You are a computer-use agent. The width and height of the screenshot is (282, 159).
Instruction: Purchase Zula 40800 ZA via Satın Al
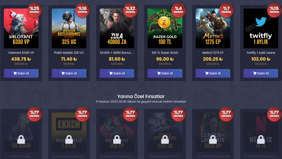[x=117, y=73]
